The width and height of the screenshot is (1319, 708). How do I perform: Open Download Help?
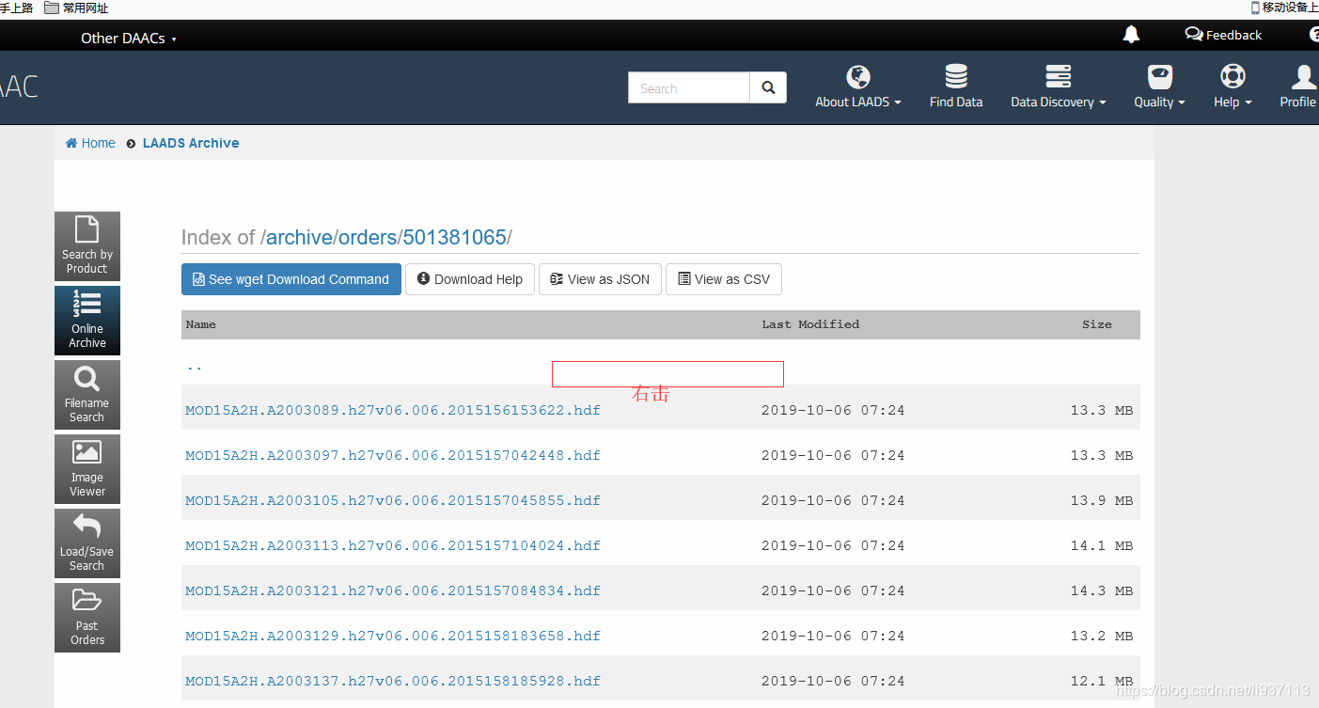point(470,279)
